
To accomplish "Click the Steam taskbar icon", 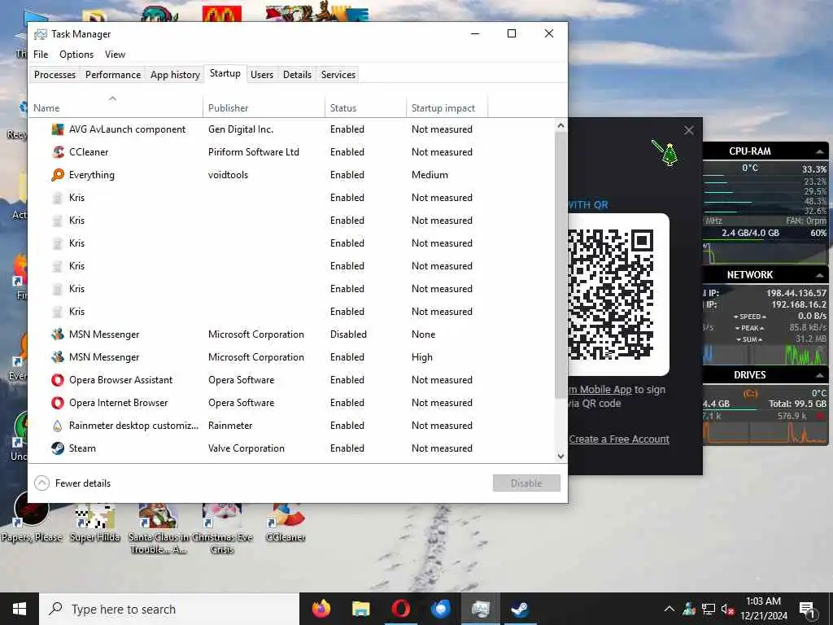I will [x=520, y=609].
